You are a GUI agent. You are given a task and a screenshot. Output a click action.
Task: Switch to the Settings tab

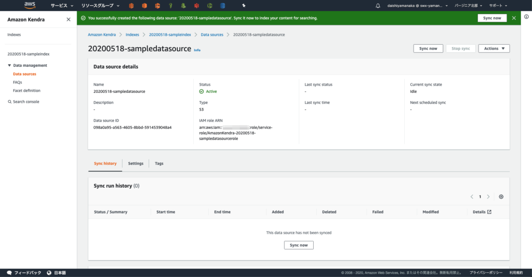pyautogui.click(x=136, y=163)
